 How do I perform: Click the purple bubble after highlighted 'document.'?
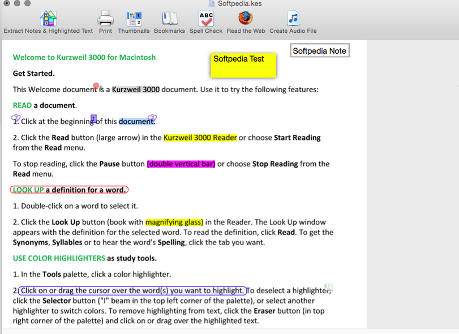click(x=152, y=118)
